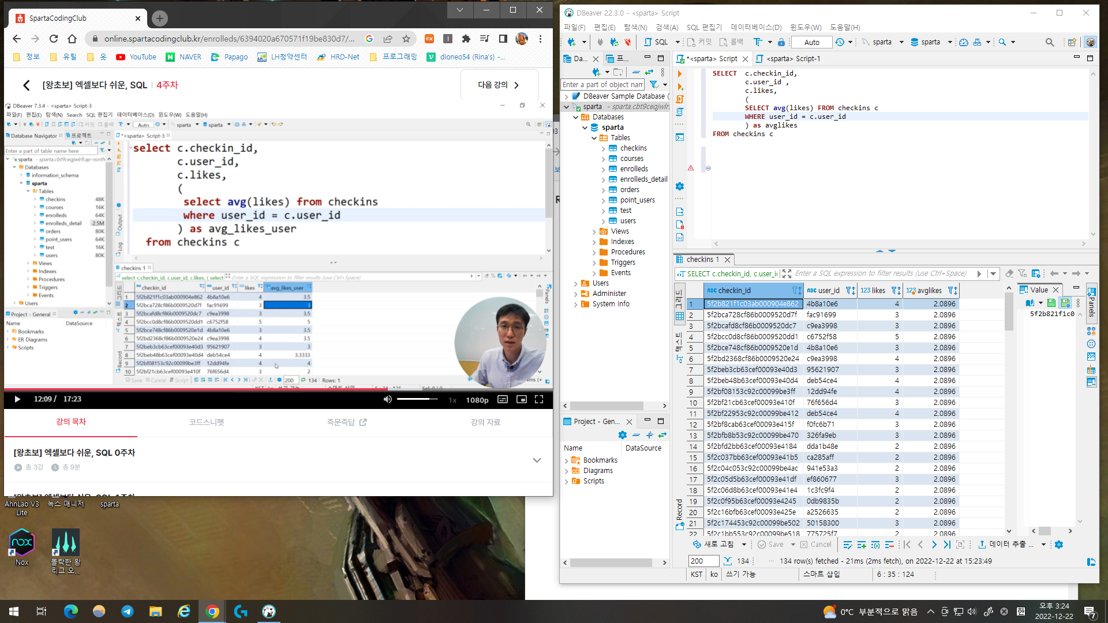This screenshot has height=623, width=1108.
Task: Click the magnifier search icon at DBeaver toolbar right
Action: [x=1050, y=42]
